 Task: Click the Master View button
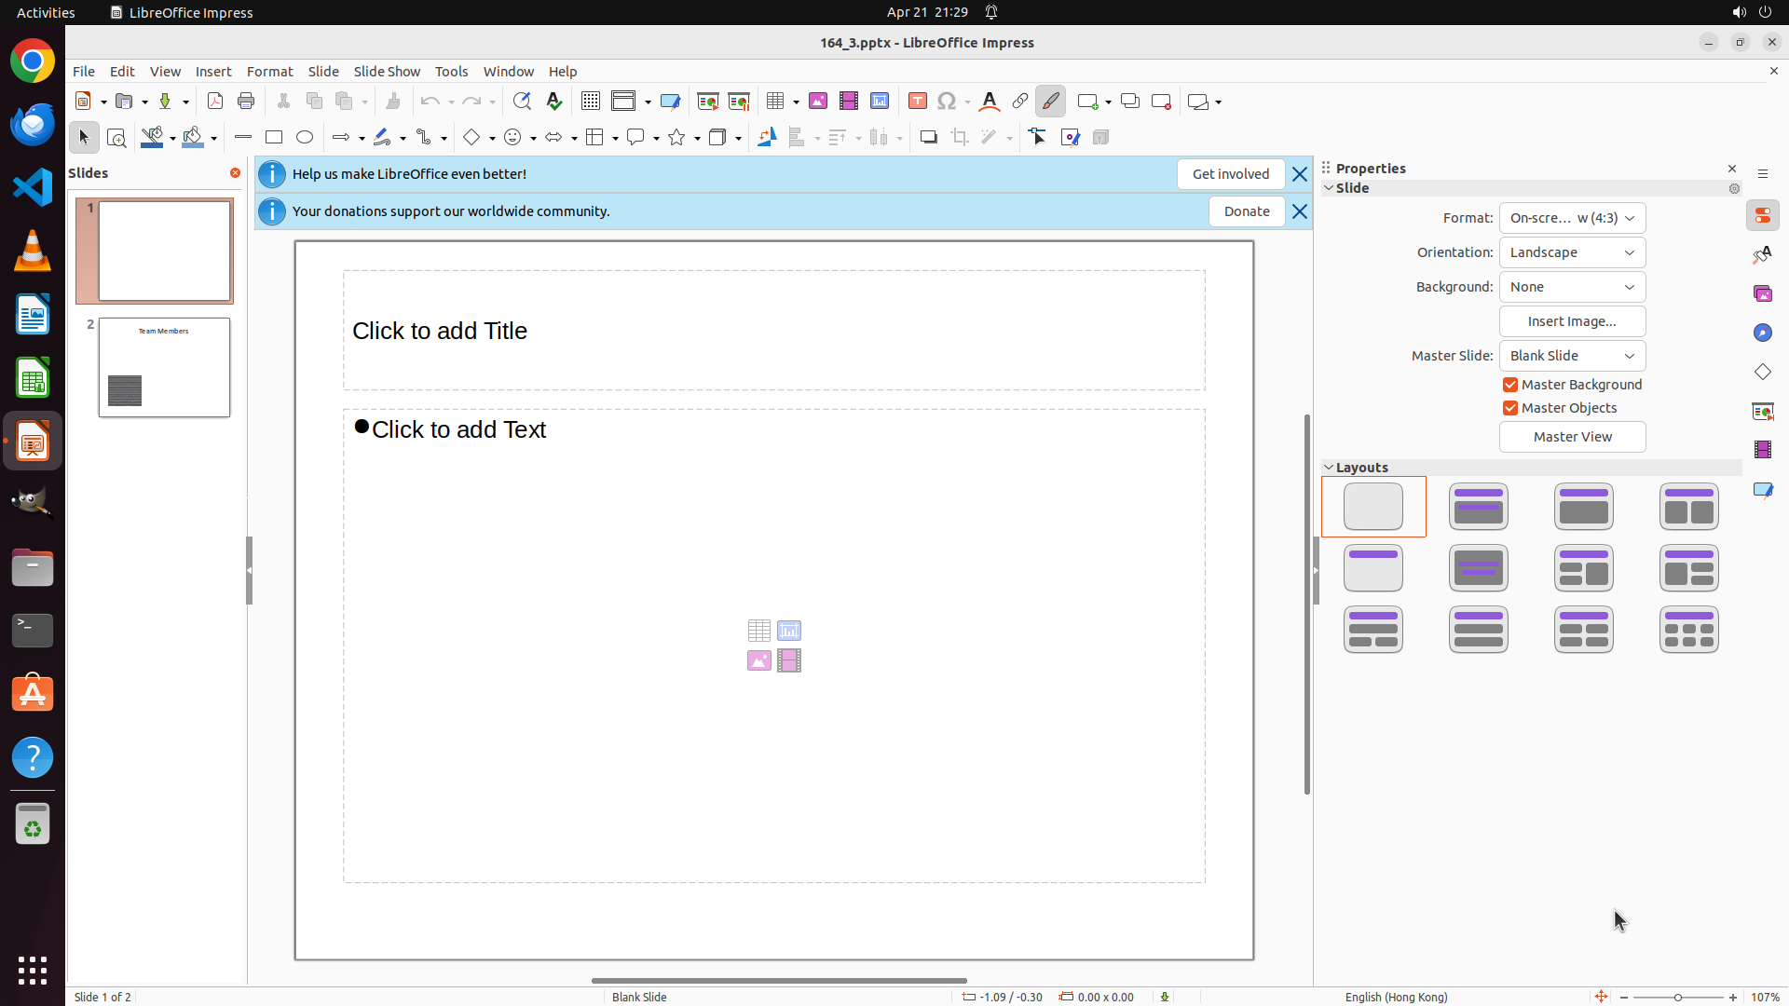click(x=1572, y=437)
